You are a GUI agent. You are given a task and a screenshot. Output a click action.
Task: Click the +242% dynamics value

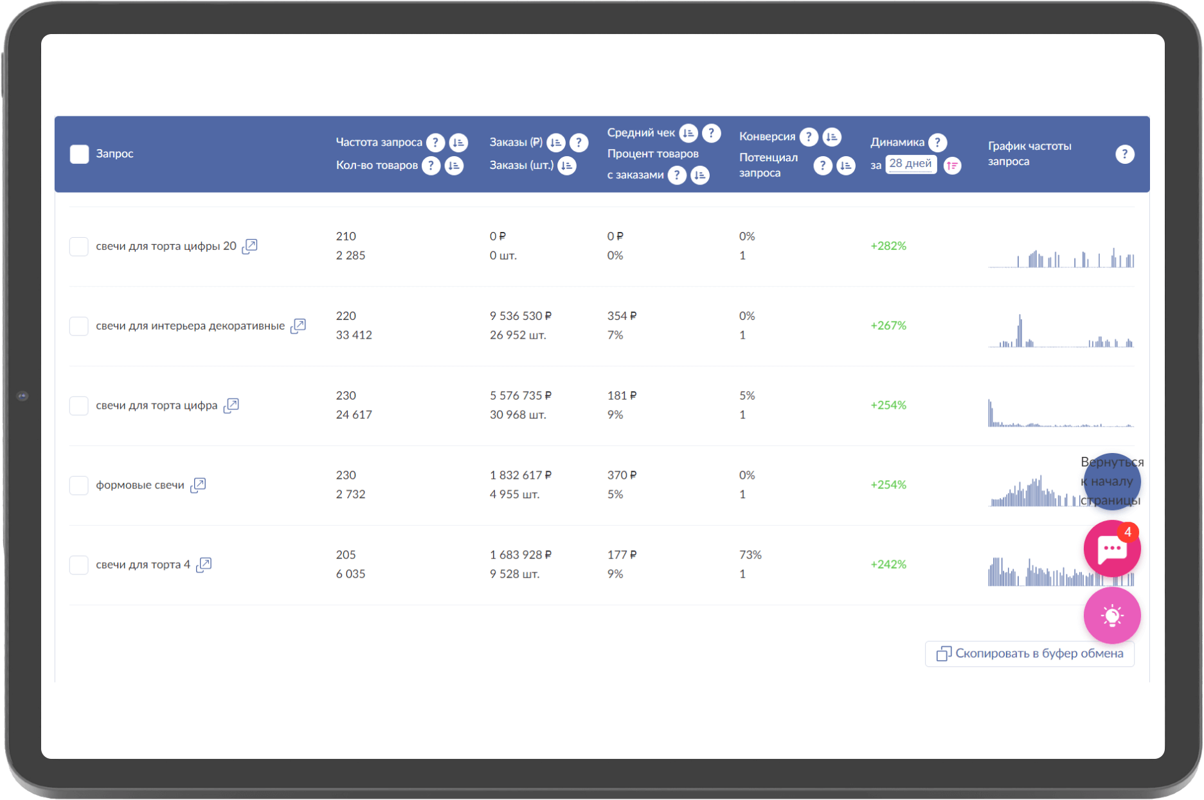click(888, 565)
